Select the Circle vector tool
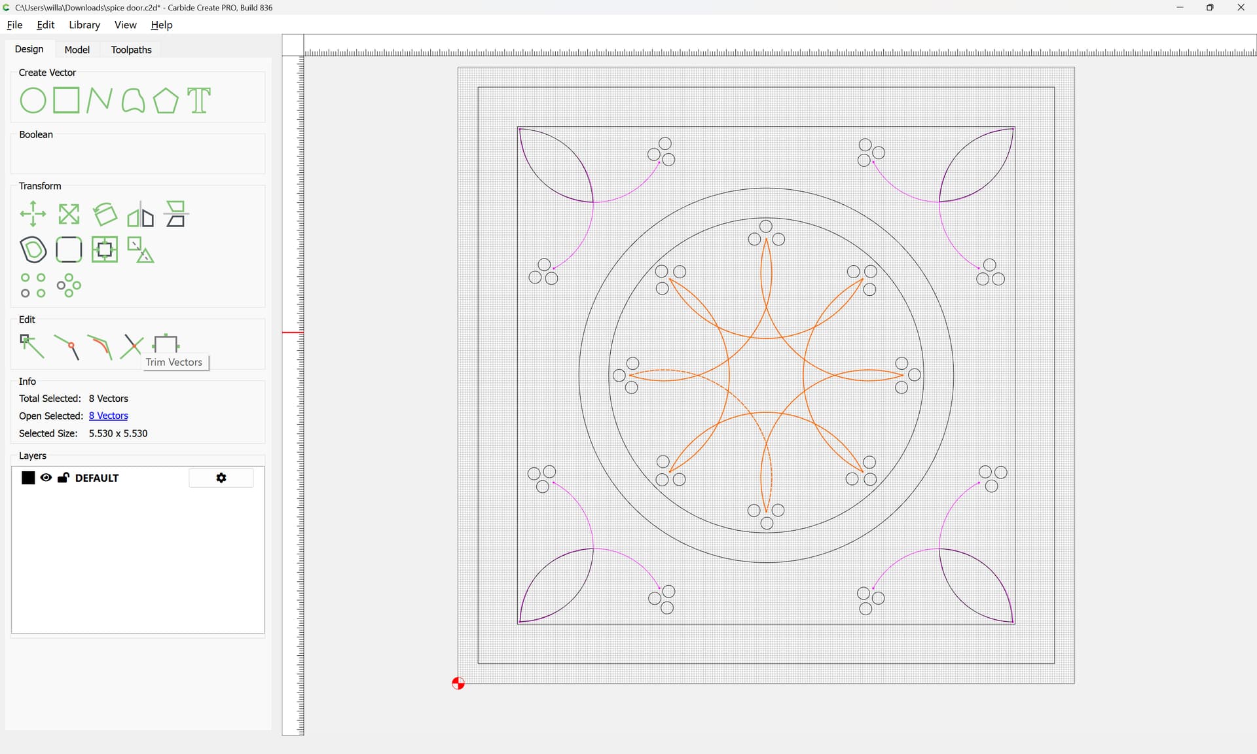Image resolution: width=1257 pixels, height=754 pixels. point(33,101)
